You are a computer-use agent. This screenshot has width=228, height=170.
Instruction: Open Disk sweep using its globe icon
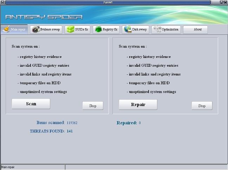tap(127, 30)
